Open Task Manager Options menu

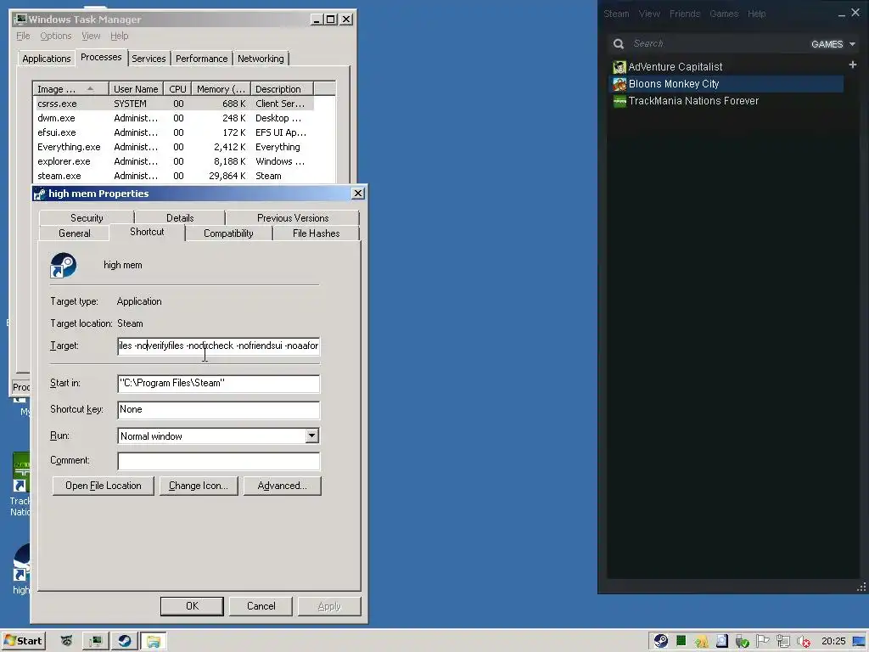(55, 36)
